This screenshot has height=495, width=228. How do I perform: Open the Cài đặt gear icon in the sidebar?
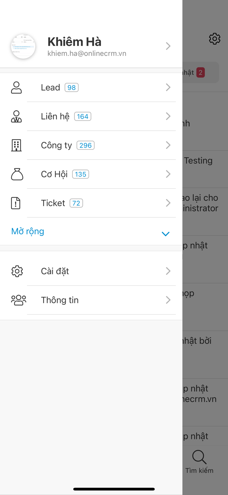[x=17, y=271]
